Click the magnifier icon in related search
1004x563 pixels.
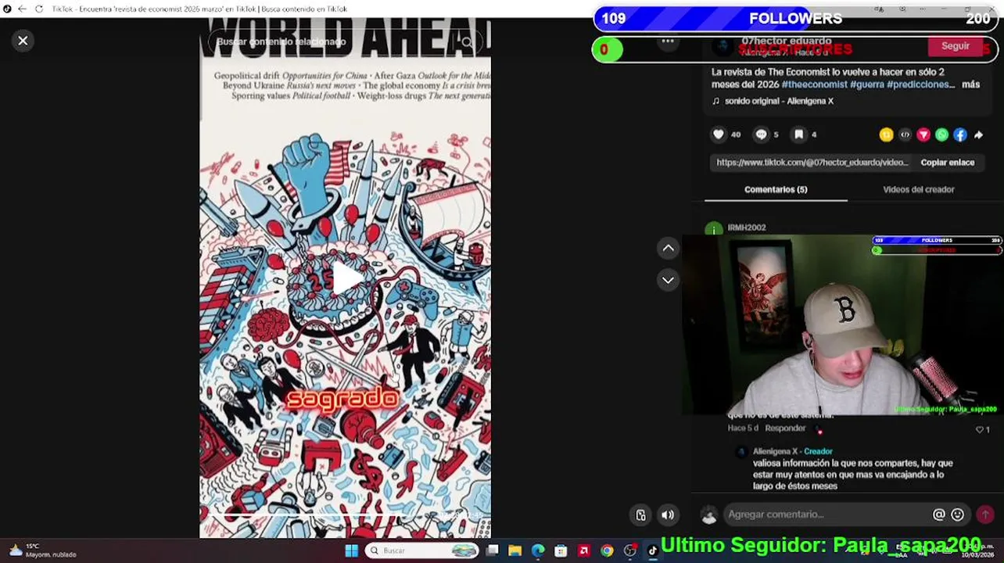click(x=467, y=42)
